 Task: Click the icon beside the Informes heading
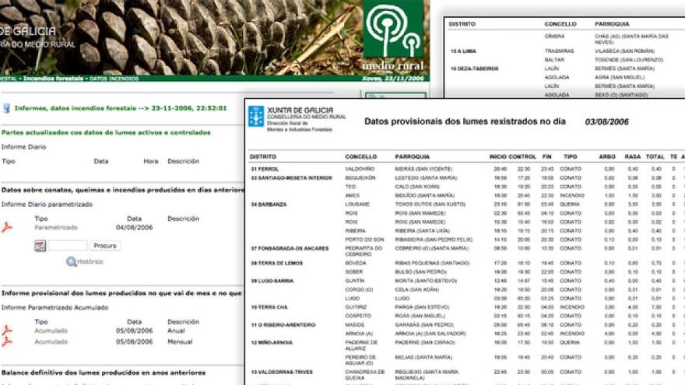5,108
